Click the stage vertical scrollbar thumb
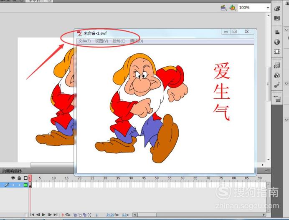The image size is (289, 220). (269, 84)
